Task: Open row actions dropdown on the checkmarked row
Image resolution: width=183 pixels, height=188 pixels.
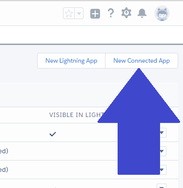Action: [162, 133]
